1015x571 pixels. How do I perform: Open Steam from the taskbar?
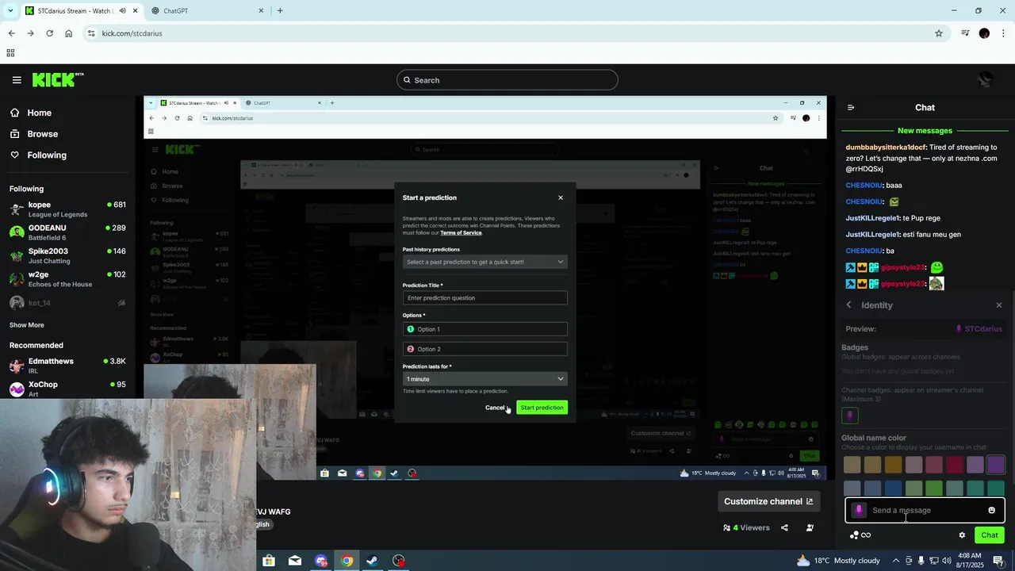coord(372,561)
